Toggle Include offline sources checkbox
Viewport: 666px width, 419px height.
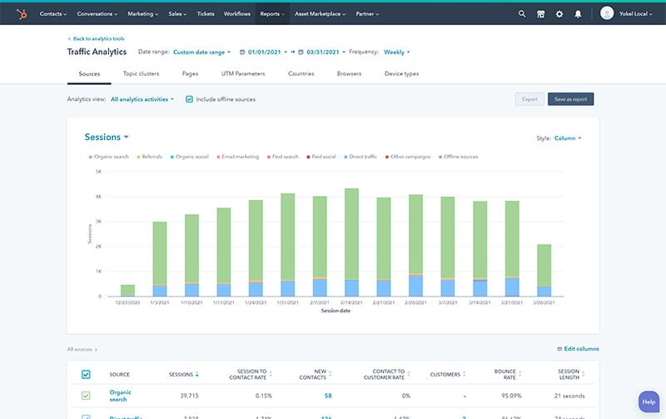[x=190, y=99]
